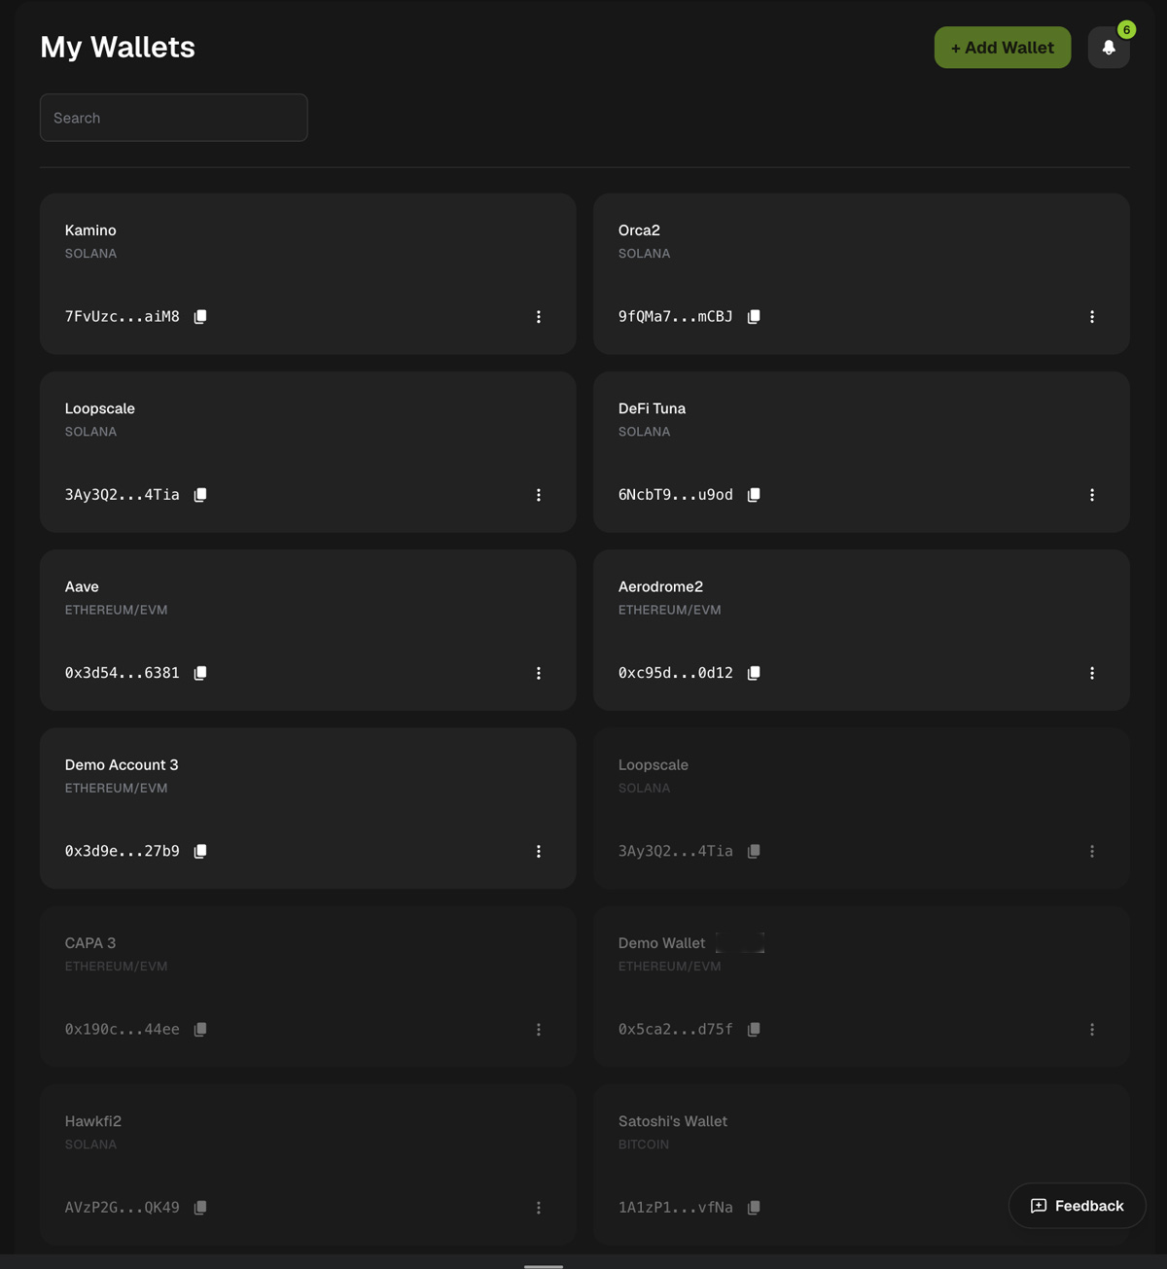1167x1269 pixels.
Task: Copy the Hawkfi2 wallet address
Action: pyautogui.click(x=200, y=1207)
